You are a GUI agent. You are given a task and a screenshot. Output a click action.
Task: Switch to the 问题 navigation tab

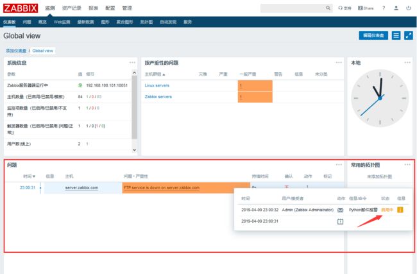27,22
